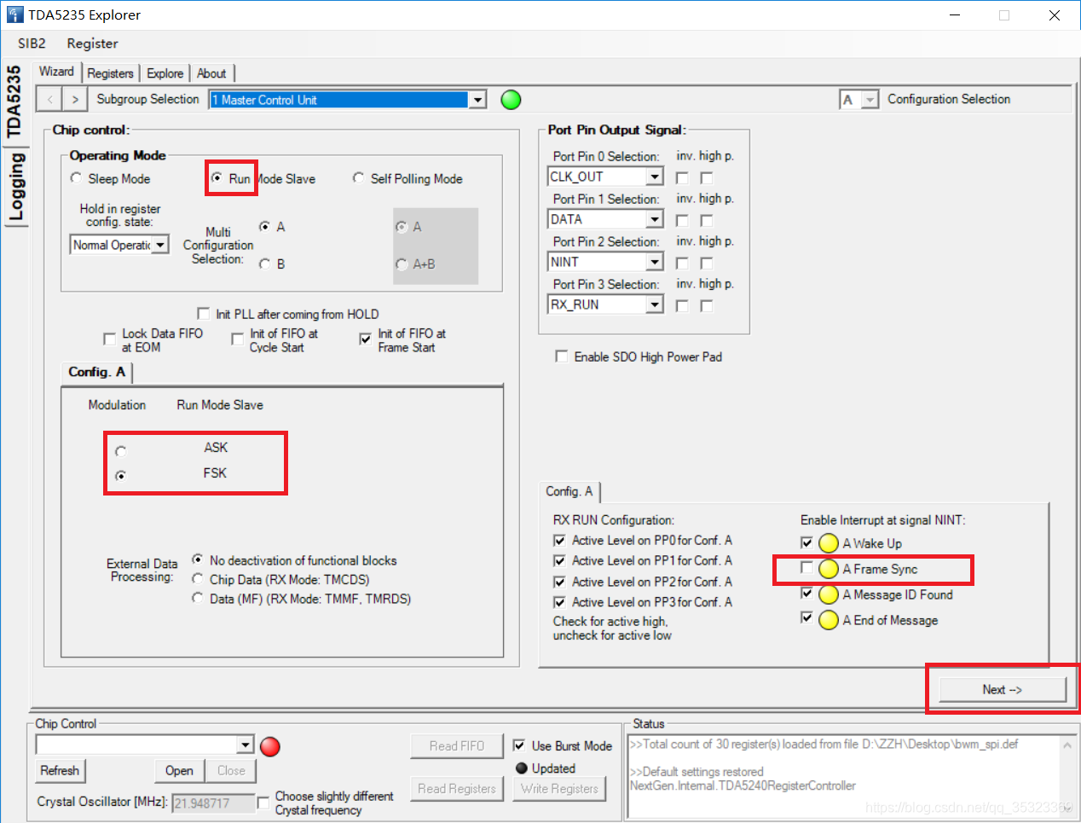Open Configuration Selection A dropdown

(x=870, y=100)
